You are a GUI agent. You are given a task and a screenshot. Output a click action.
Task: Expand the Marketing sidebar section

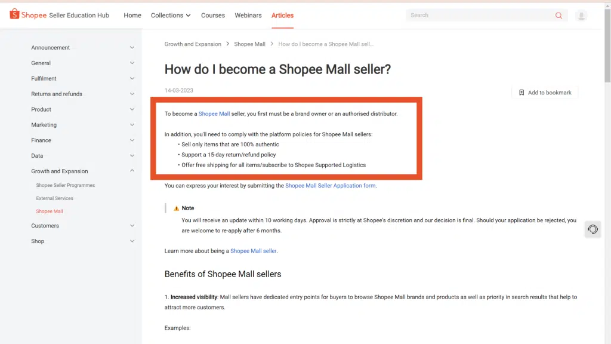pos(132,125)
